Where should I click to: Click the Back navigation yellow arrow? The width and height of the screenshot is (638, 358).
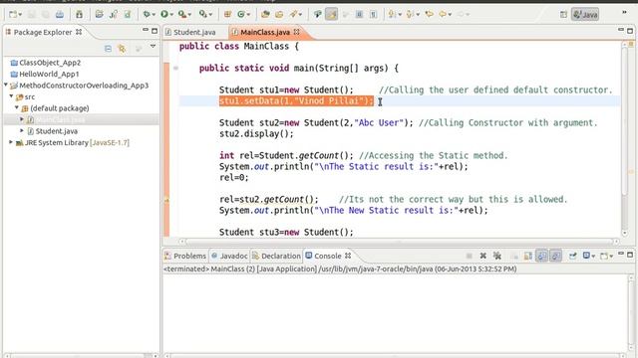pos(443,15)
